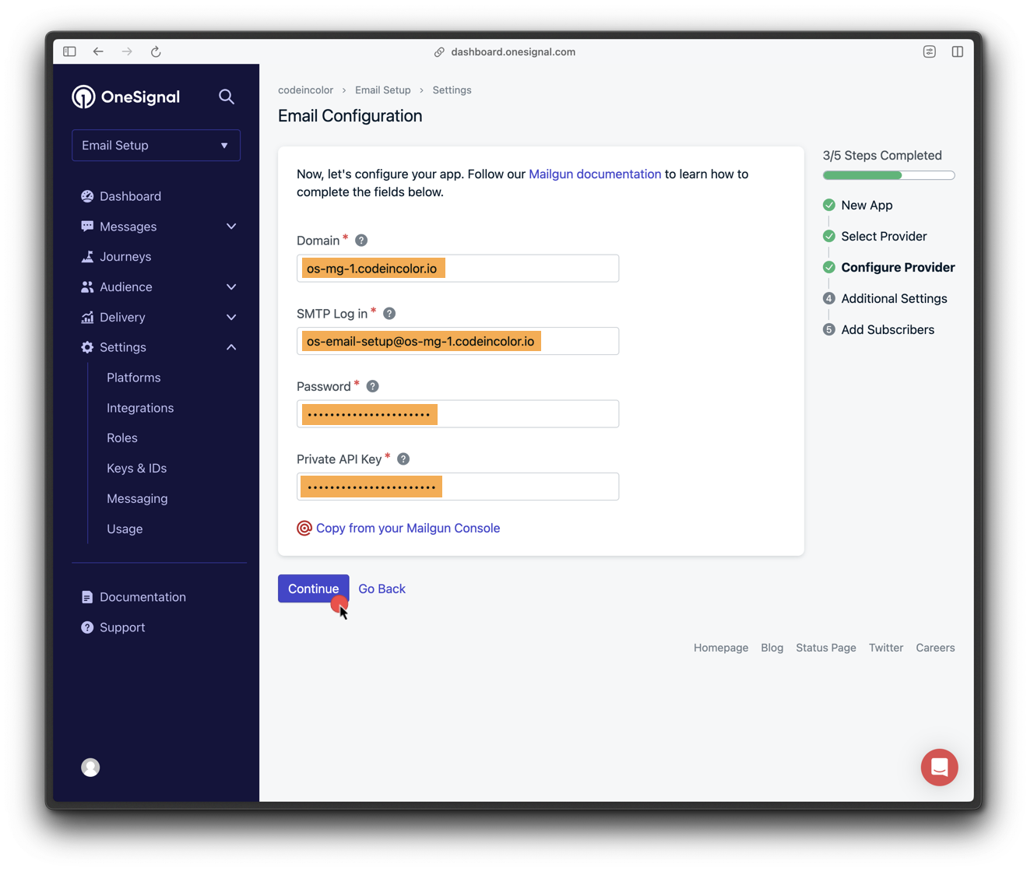This screenshot has width=1034, height=875.
Task: Click the browser reload icon
Action: coord(156,51)
